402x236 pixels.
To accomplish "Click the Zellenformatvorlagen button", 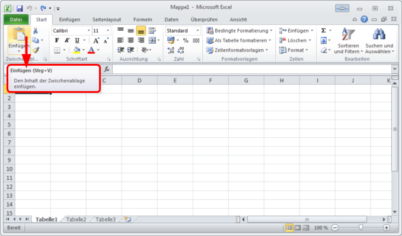I will tap(237, 50).
